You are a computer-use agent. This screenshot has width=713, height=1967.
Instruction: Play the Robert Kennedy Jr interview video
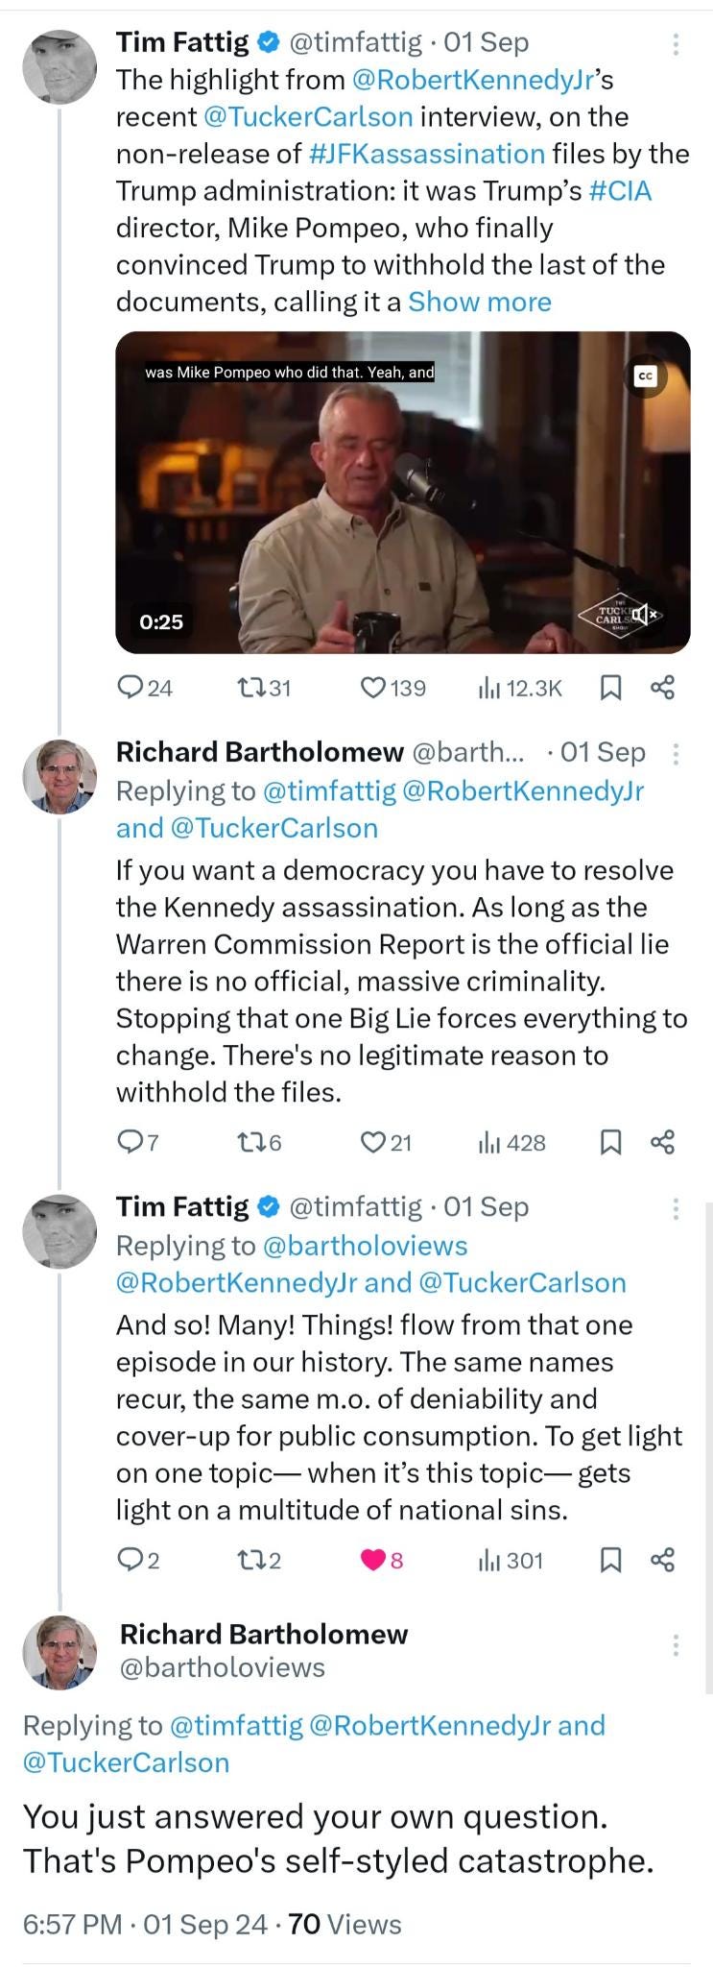403,493
